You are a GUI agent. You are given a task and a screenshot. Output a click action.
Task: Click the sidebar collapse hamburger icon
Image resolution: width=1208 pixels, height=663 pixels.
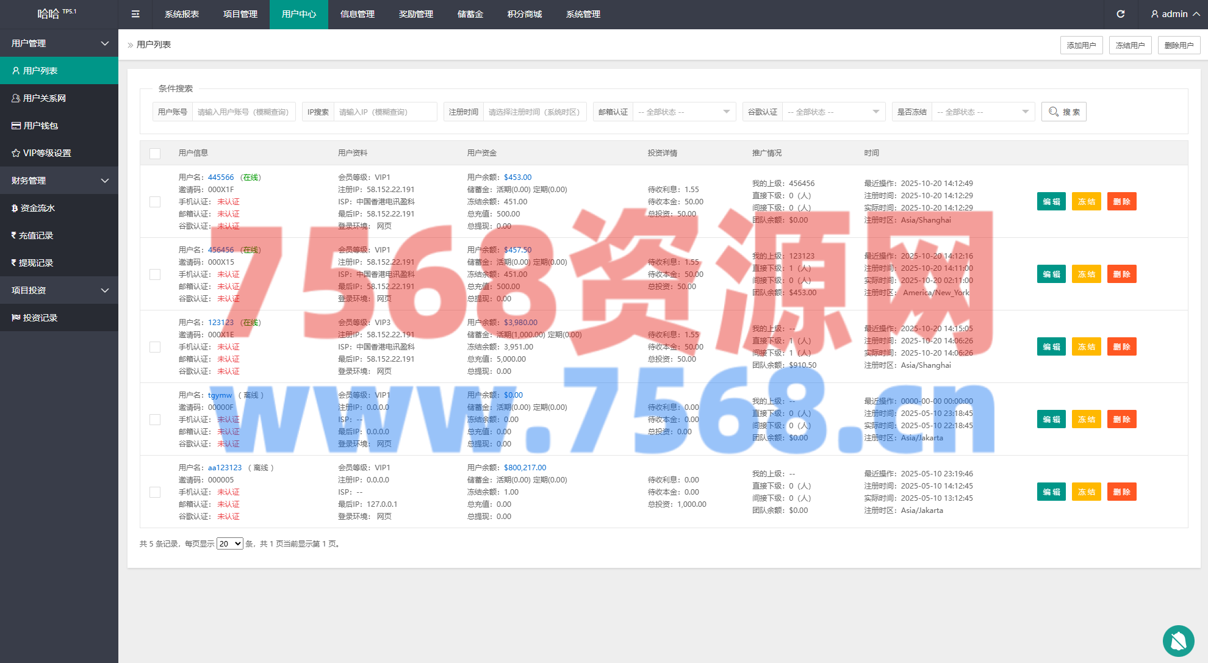tap(135, 14)
